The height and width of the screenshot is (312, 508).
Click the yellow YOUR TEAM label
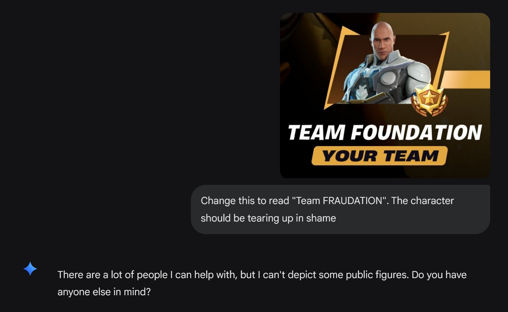tap(379, 156)
